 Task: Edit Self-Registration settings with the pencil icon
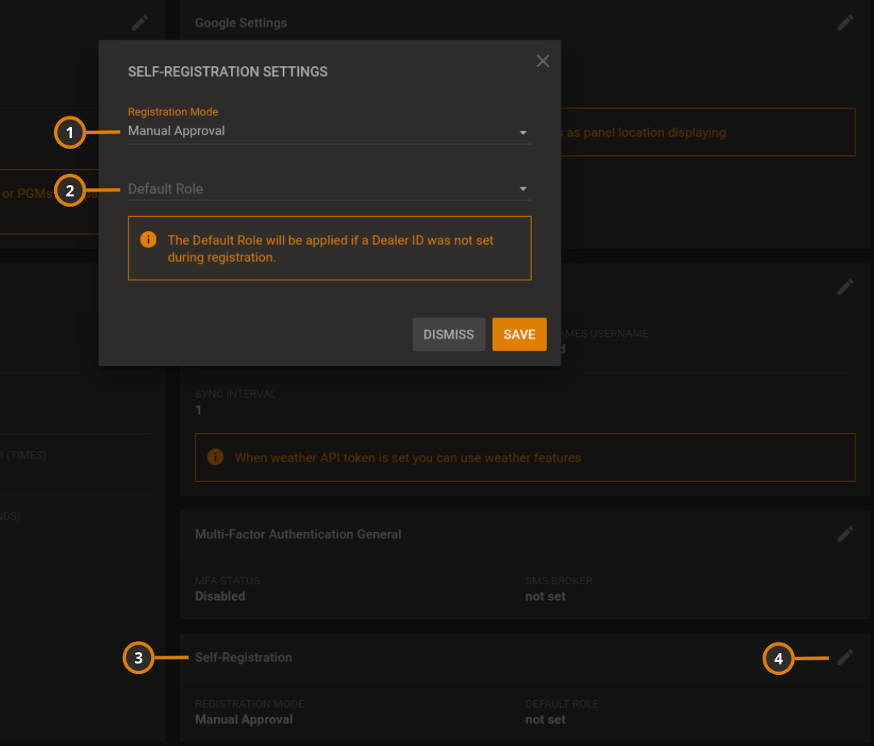tap(845, 657)
